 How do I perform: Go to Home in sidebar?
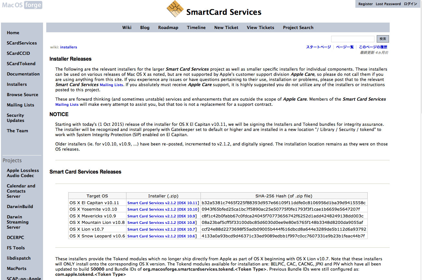tap(13, 33)
